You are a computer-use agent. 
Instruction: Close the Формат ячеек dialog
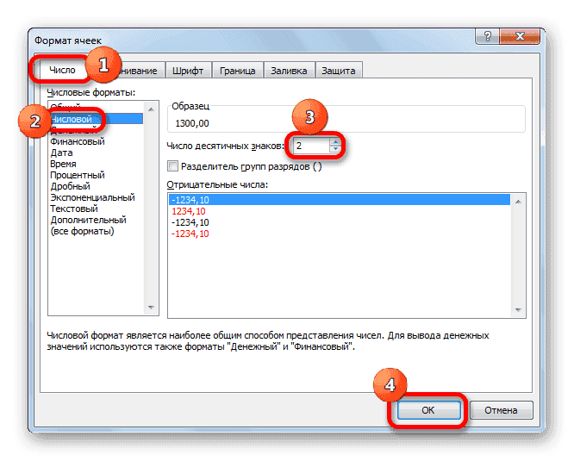(x=520, y=36)
